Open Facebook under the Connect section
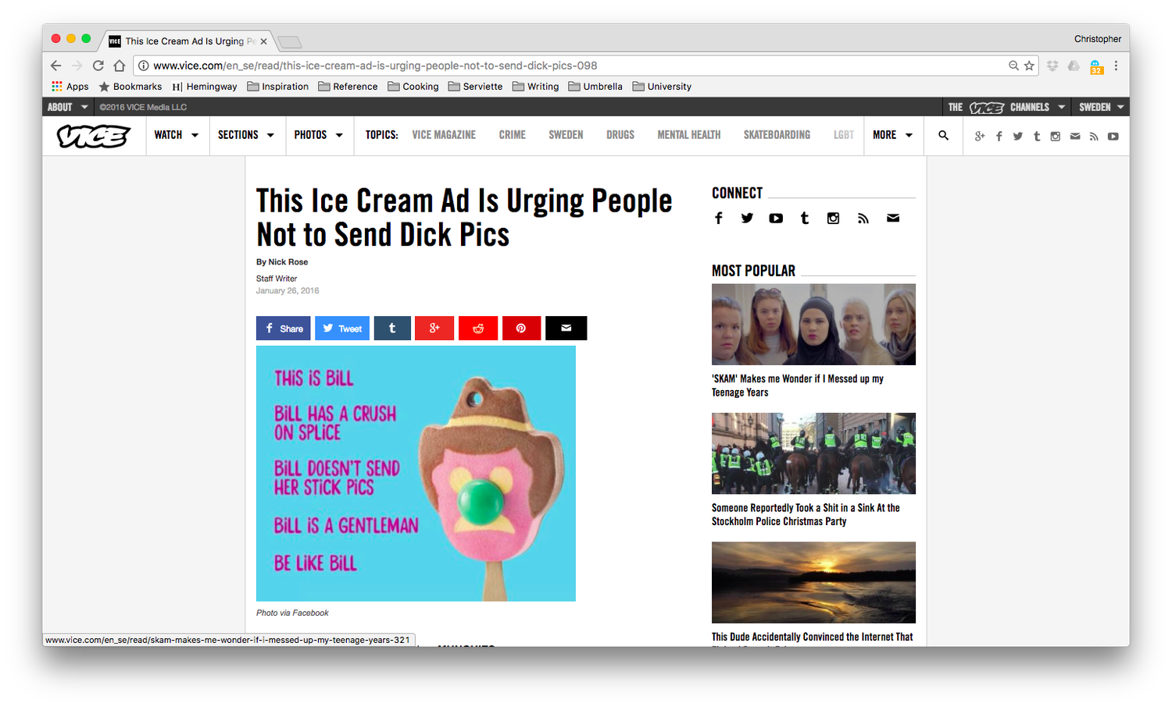This screenshot has height=707, width=1172. 719,218
